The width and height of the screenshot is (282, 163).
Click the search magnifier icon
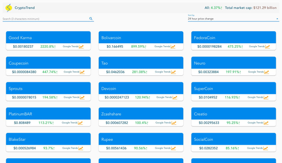(91, 19)
